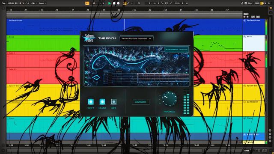Image resolution: width=274 pixels, height=154 pixels.
Task: Toggle MIDI Arrangement Overdub icon
Action: (125, 3)
